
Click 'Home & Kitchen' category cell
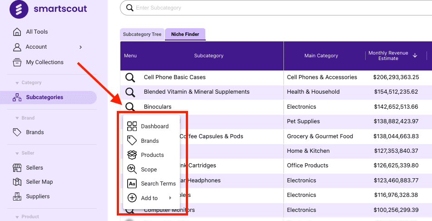[x=308, y=151]
